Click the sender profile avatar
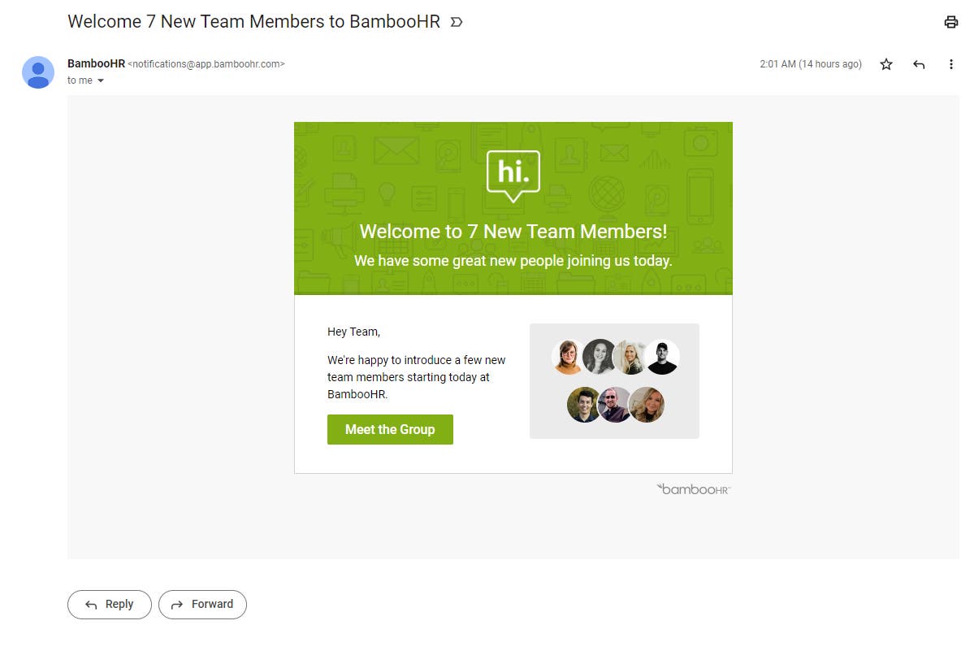 point(37,72)
